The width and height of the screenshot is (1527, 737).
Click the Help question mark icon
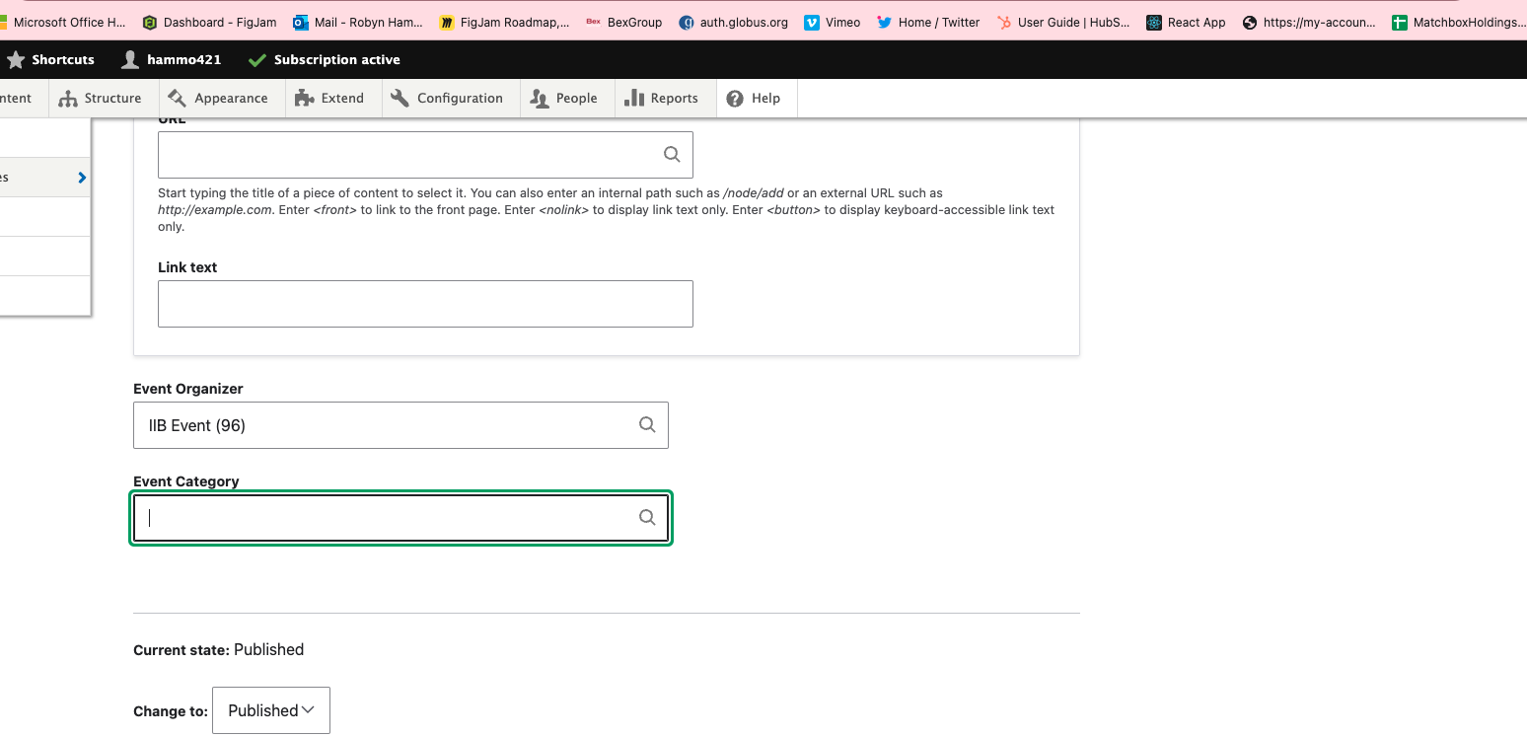pyautogui.click(x=735, y=99)
